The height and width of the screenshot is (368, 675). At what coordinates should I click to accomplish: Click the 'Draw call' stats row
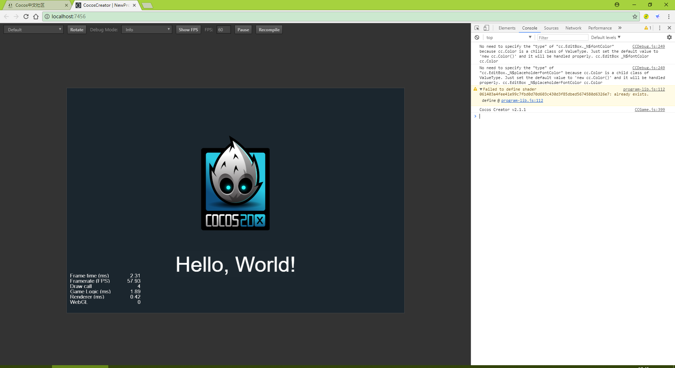[105, 286]
